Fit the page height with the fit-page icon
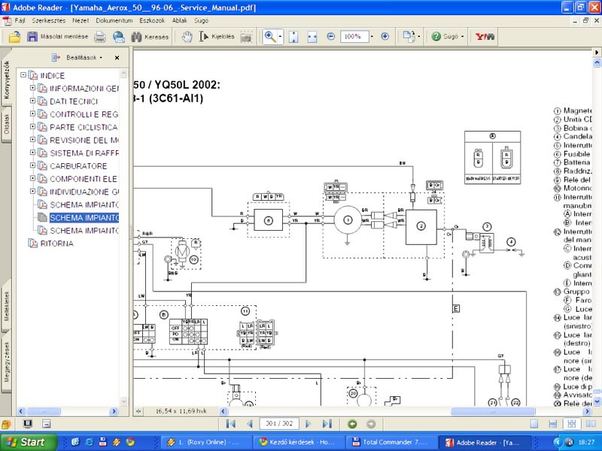This screenshot has height=451, width=602. coord(293,37)
